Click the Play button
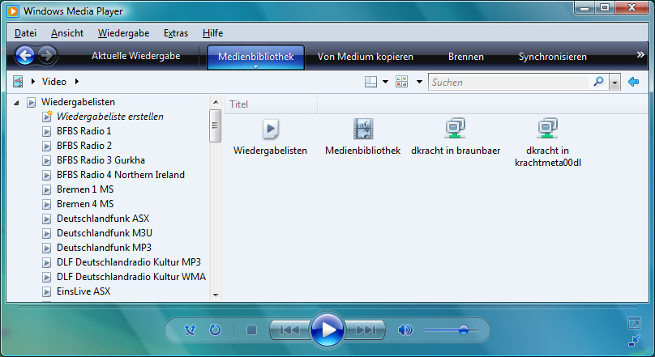This screenshot has height=357, width=655. pos(327,329)
